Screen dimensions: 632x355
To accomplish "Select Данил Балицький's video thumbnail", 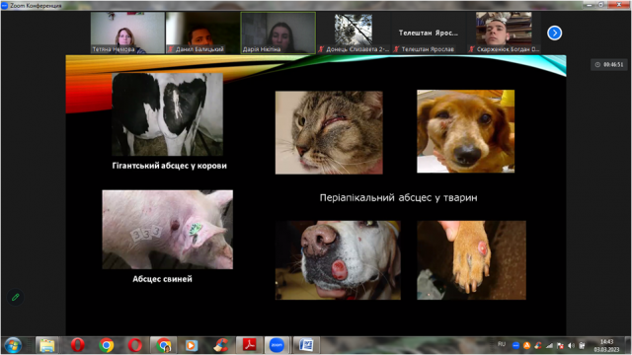I will click(x=202, y=33).
